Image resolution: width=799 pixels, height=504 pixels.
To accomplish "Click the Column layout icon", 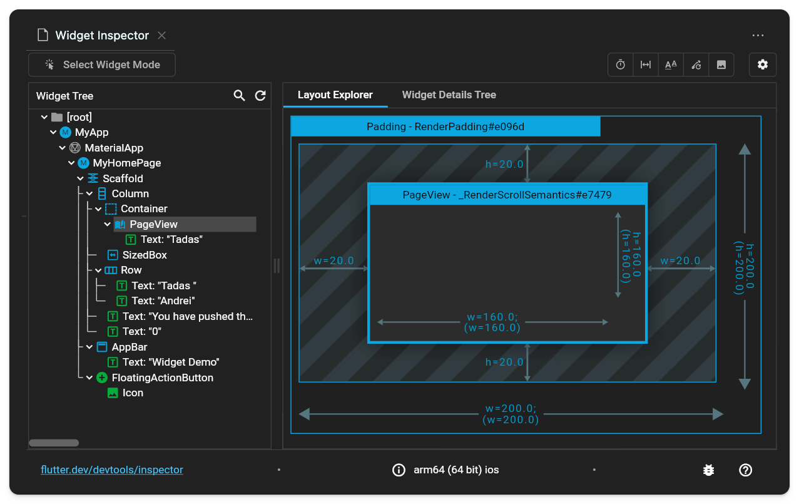I will 102,194.
